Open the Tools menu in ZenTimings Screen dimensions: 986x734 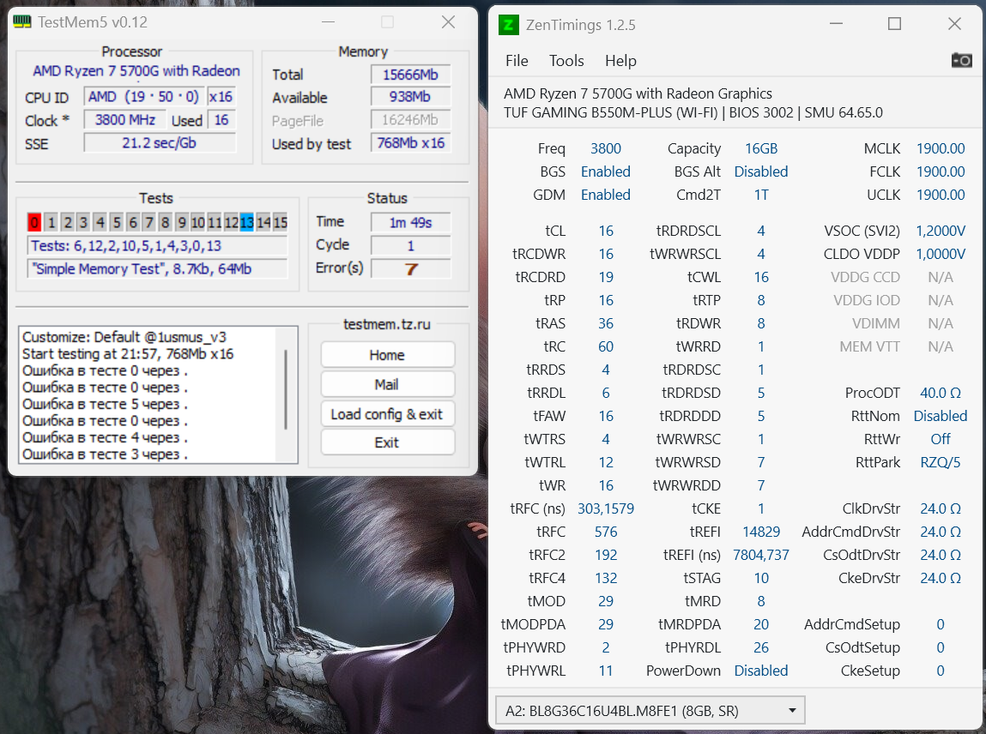[x=566, y=60]
